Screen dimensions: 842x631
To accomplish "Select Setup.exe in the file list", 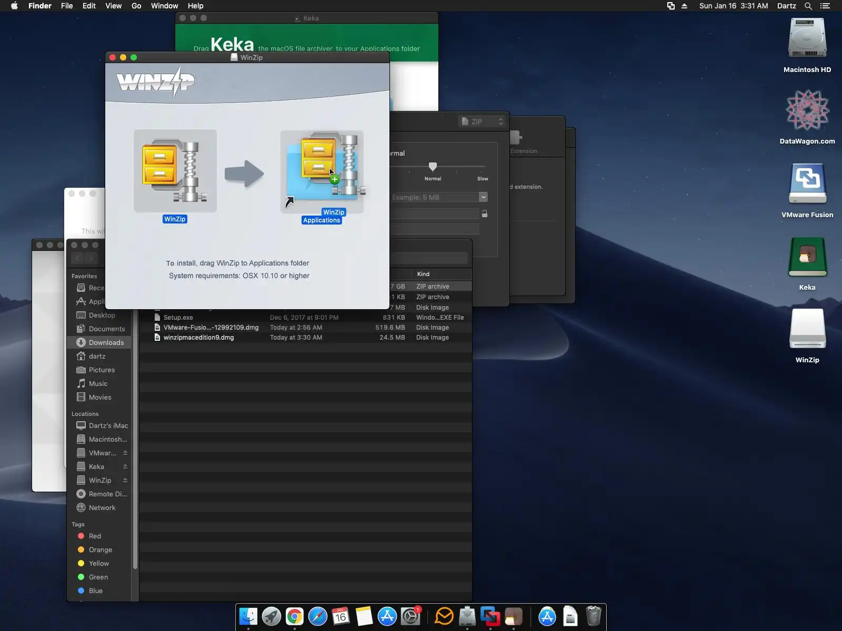I will click(x=305, y=318).
